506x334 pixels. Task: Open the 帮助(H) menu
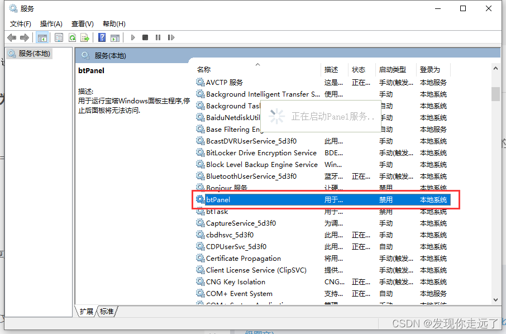[114, 24]
